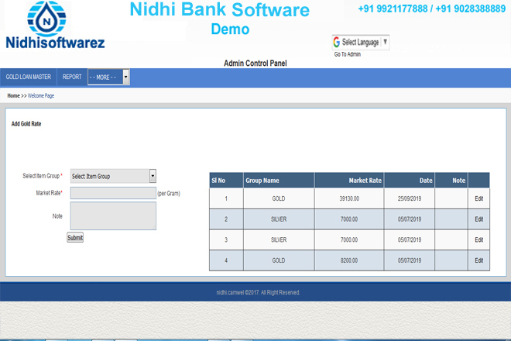Click the Add Gold Rate heading
The height and width of the screenshot is (341, 511).
26,124
